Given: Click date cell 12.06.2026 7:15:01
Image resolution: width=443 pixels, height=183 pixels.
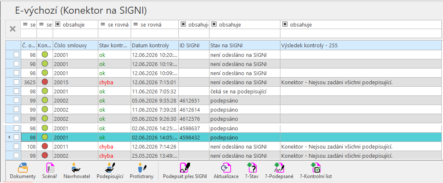Looking at the screenshot, I should tap(155, 82).
